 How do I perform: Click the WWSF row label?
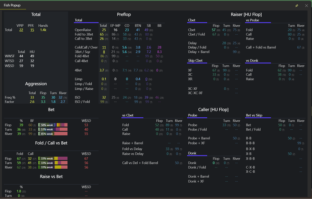click(9, 56)
